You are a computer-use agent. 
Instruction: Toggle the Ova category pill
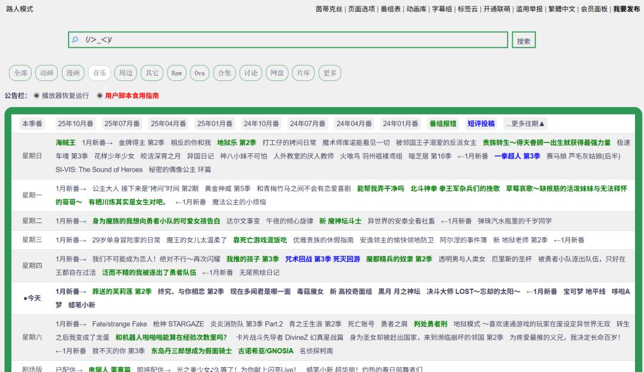click(x=199, y=73)
